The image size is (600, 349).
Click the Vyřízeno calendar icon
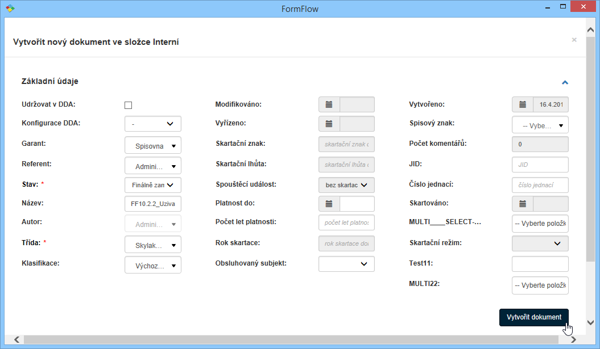coord(329,124)
